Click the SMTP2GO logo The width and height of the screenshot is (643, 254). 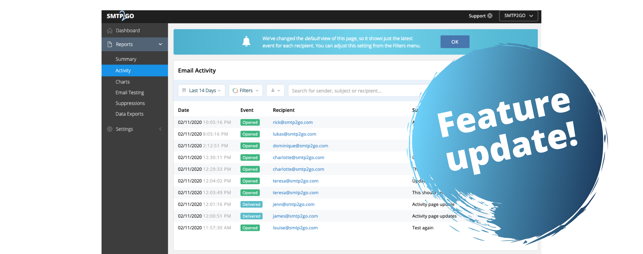pyautogui.click(x=120, y=16)
